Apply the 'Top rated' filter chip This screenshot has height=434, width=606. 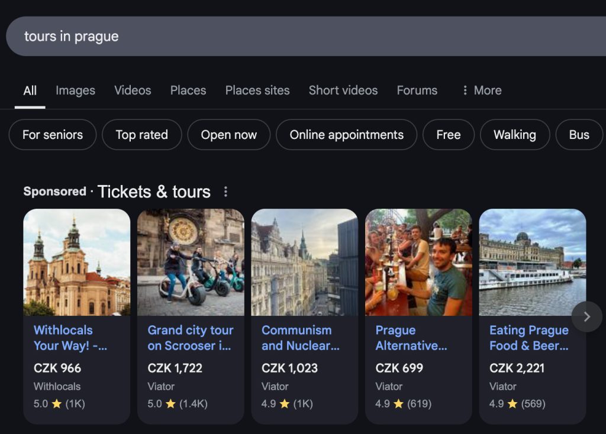tap(142, 135)
